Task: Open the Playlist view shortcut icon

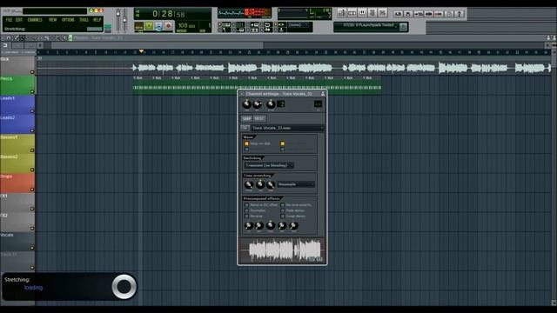Action: pyautogui.click(x=342, y=13)
